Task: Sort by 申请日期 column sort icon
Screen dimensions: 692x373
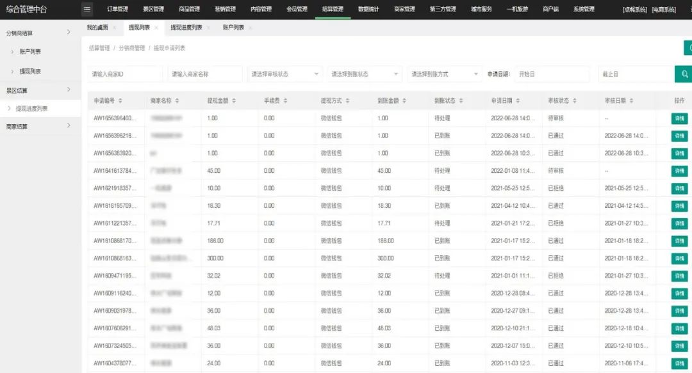Action: point(518,101)
